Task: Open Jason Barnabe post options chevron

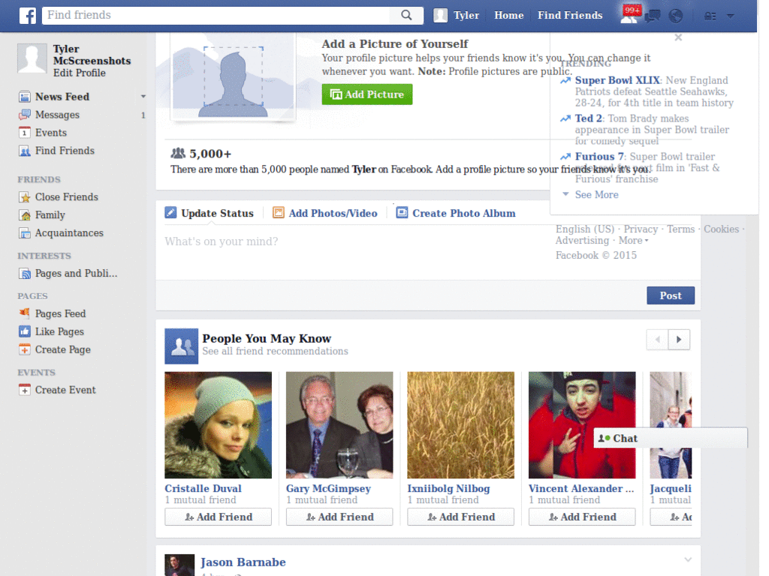Action: coord(688,559)
